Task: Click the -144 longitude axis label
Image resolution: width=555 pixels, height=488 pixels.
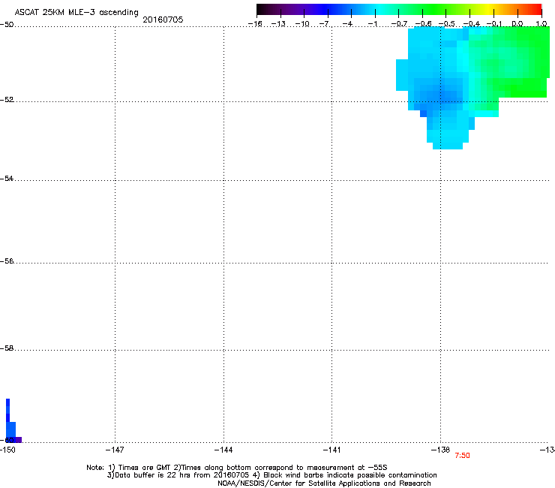Action: coord(223,450)
